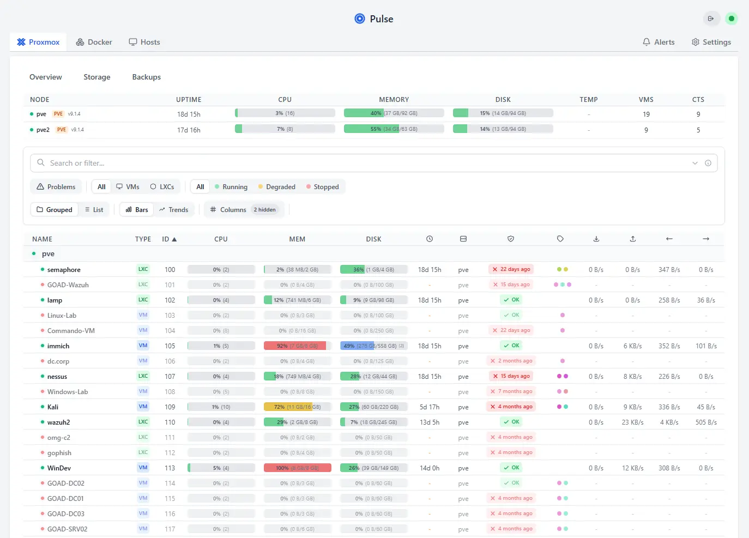Select the wazuh2 guest row
This screenshot has width=749, height=538.
374,422
